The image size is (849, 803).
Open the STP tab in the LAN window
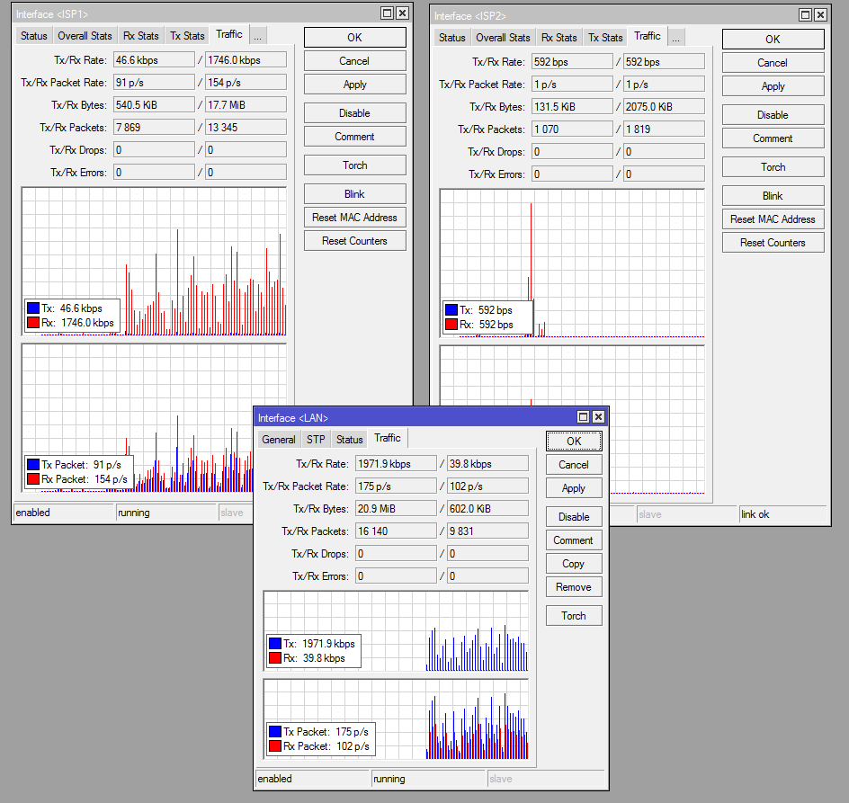(x=315, y=439)
